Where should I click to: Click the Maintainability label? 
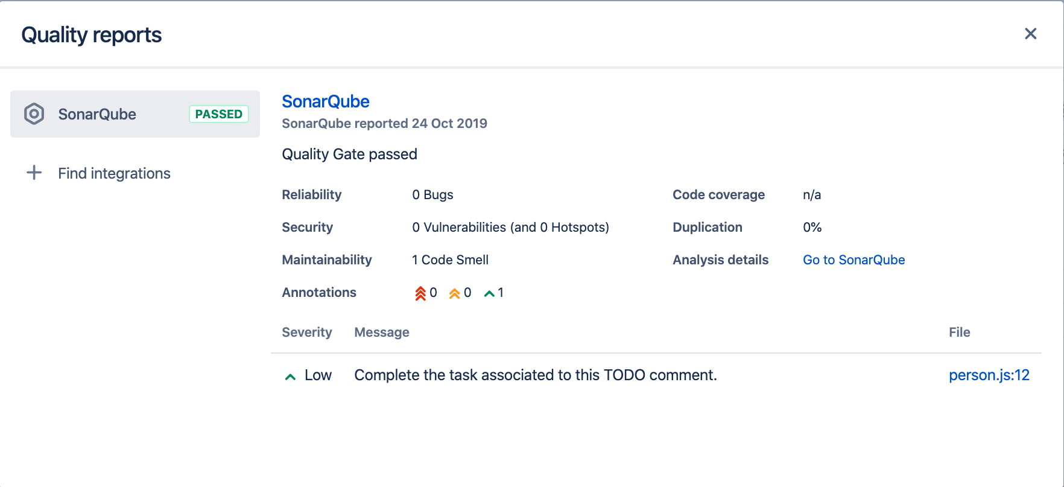327,259
